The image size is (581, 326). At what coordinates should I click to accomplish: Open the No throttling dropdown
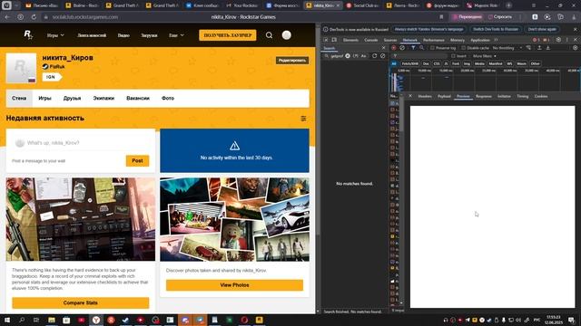[507, 48]
